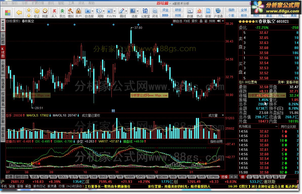This screenshot has height=194, width=302.
Task: Click the colorful home grid icon
Action: click(8, 12)
